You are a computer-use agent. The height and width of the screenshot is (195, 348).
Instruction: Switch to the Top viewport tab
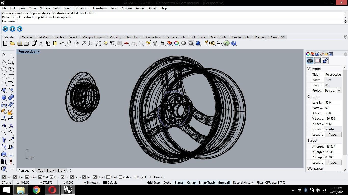click(x=41, y=171)
